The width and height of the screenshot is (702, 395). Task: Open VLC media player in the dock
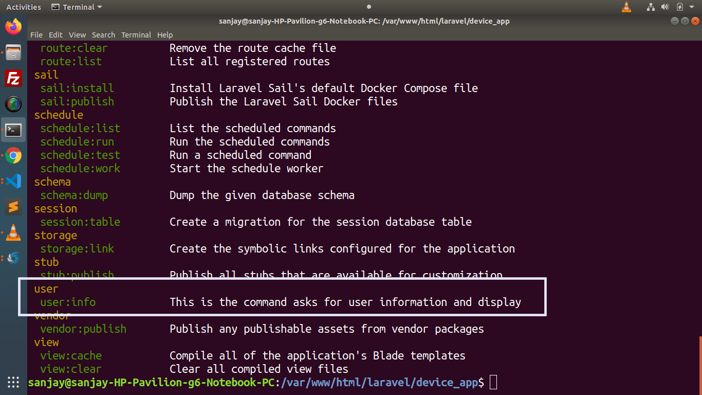13,232
